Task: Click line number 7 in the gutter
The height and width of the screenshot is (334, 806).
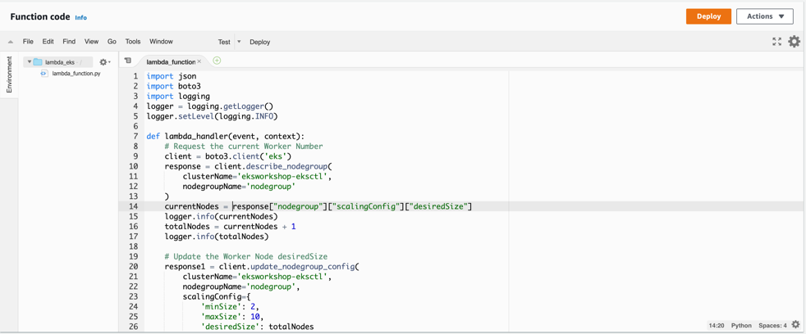Action: (x=135, y=136)
